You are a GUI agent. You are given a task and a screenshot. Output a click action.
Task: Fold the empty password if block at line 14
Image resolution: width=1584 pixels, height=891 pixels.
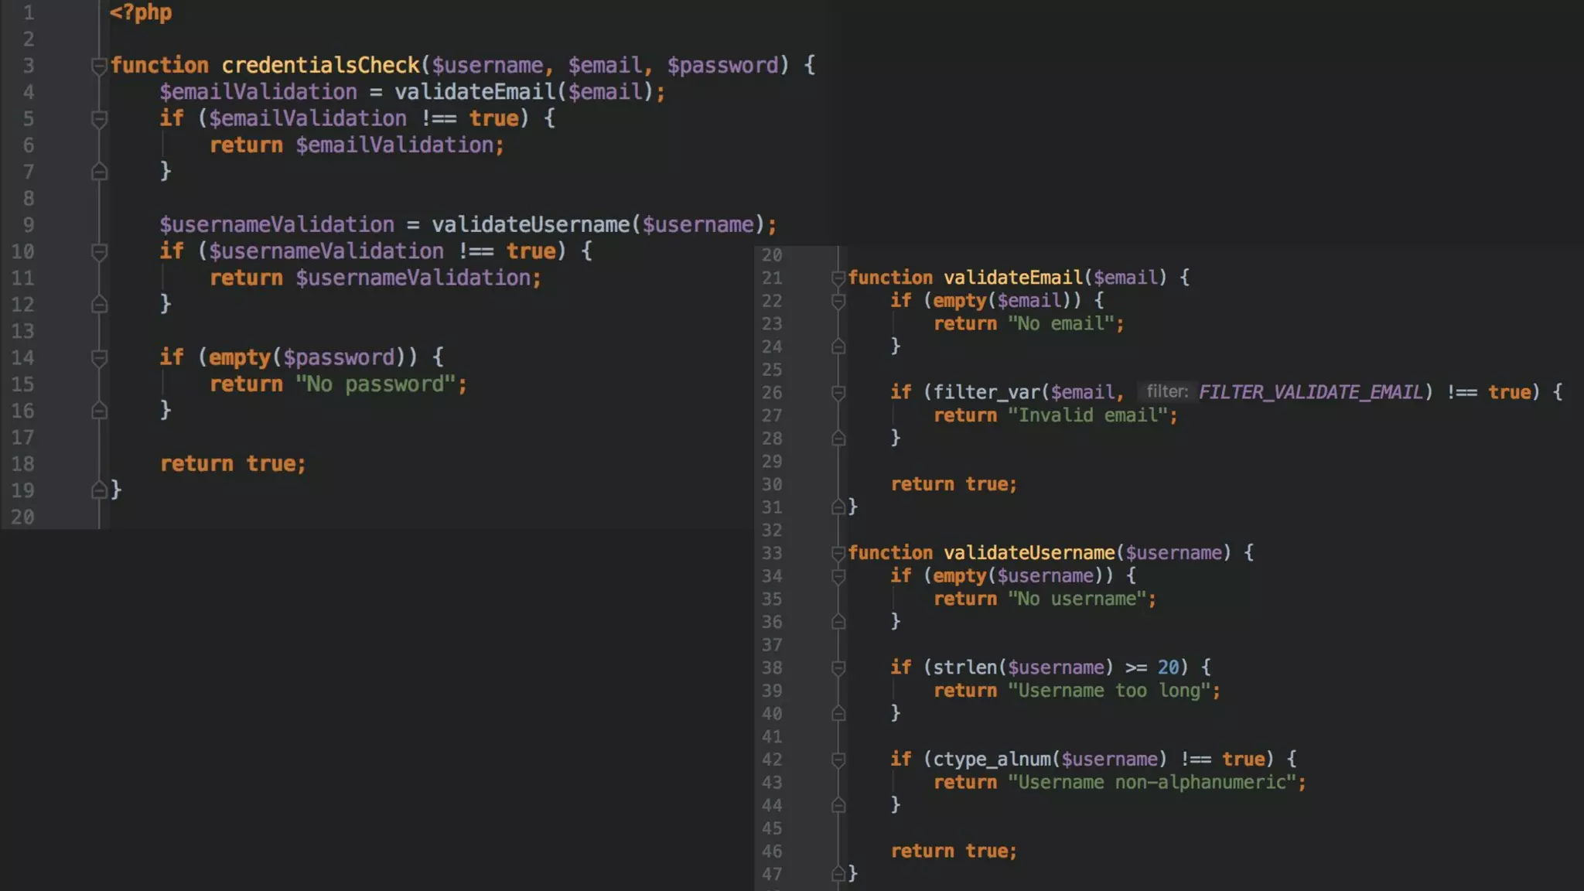pos(99,358)
